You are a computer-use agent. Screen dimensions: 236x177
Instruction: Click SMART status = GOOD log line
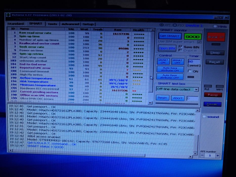click(x=45, y=147)
